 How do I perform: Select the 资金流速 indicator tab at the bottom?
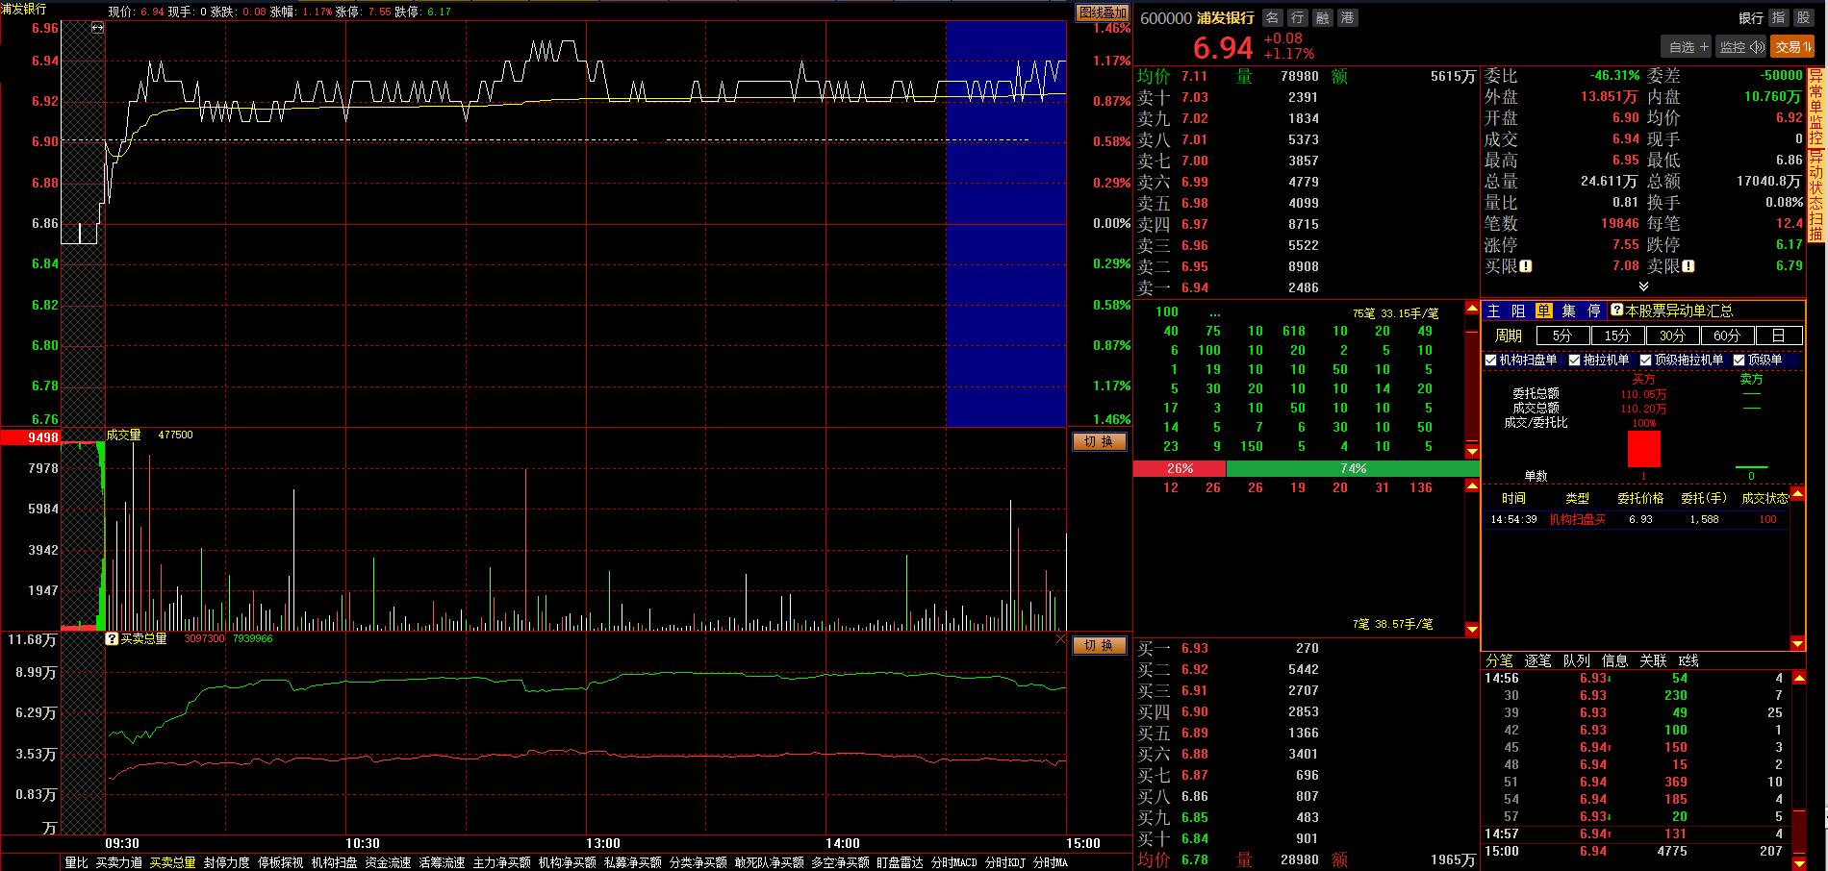click(388, 862)
